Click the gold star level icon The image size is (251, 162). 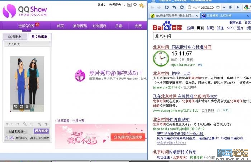click(142, 5)
